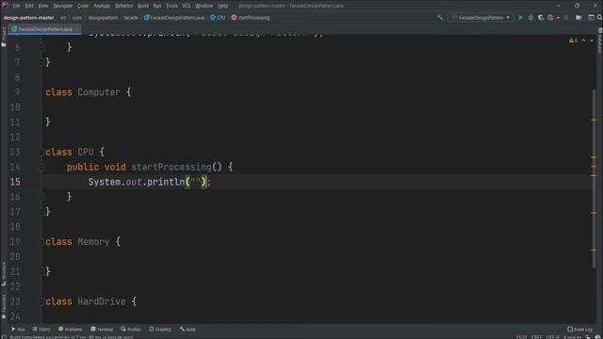This screenshot has width=603, height=339.
Task: Click the Profiler run icon in the toolbar
Action: [x=550, y=18]
